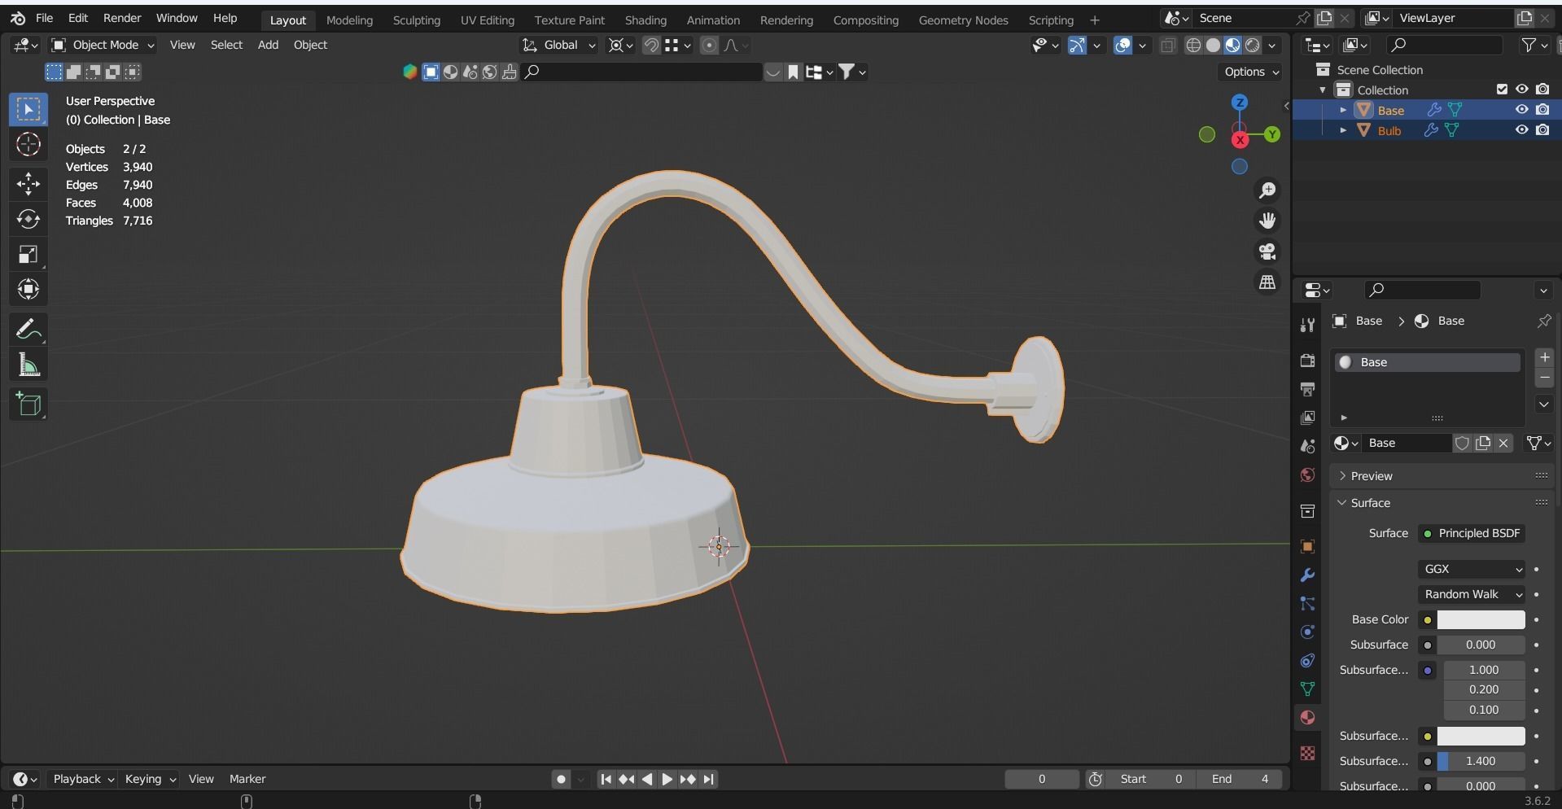1562x809 pixels.
Task: Switch to the Modeling workspace tab
Action: click(x=349, y=20)
